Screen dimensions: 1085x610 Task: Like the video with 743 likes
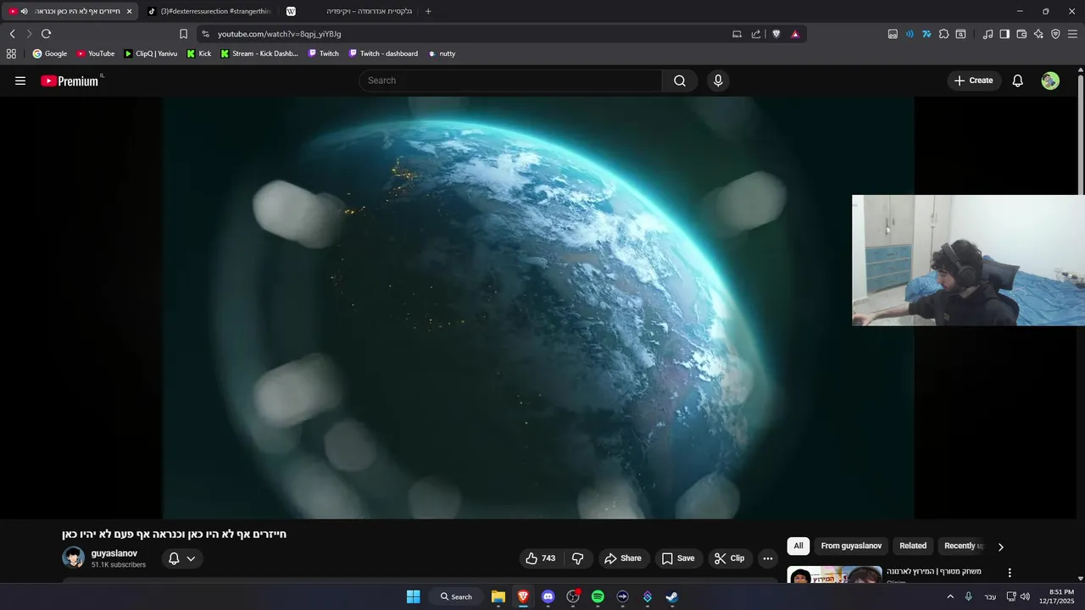pos(540,558)
